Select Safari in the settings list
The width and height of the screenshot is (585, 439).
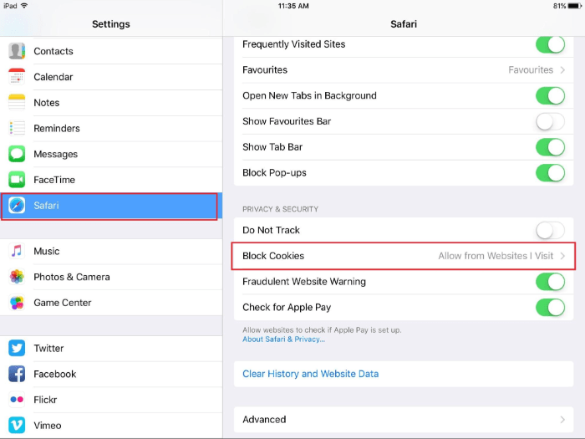point(109,206)
